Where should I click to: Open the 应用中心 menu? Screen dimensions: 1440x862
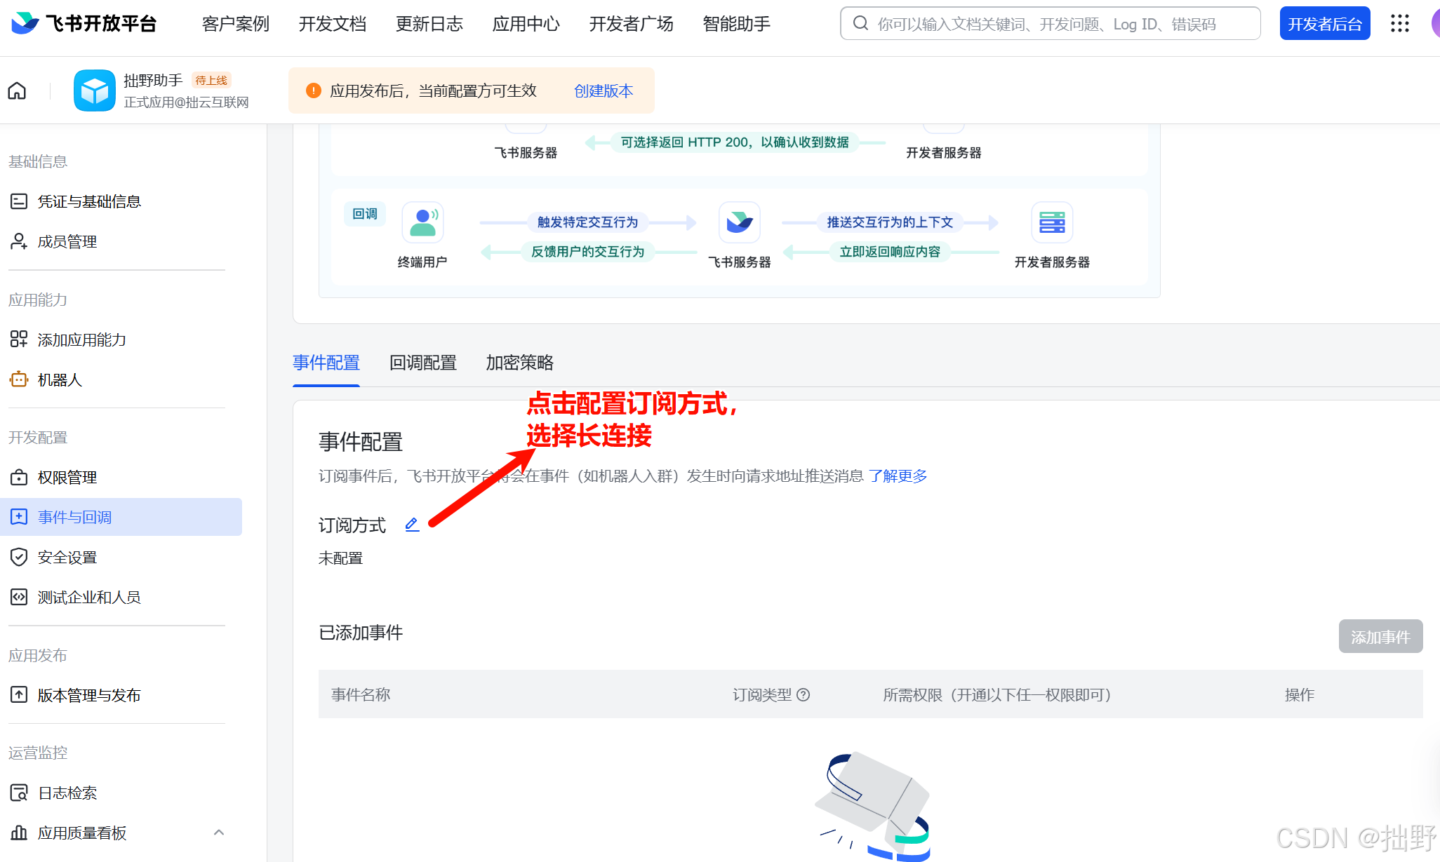tap(526, 24)
